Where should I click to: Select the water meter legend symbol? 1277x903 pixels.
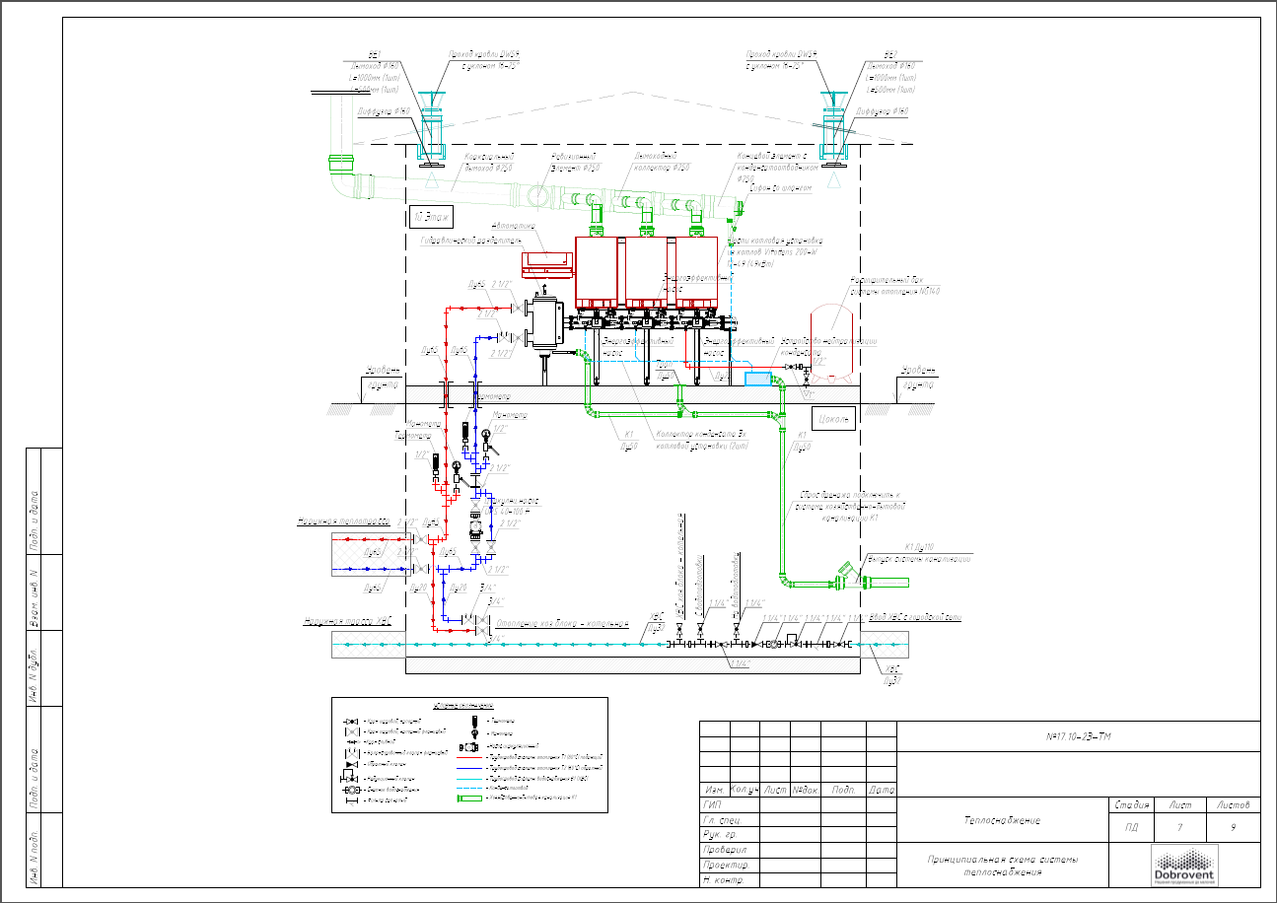(x=351, y=790)
